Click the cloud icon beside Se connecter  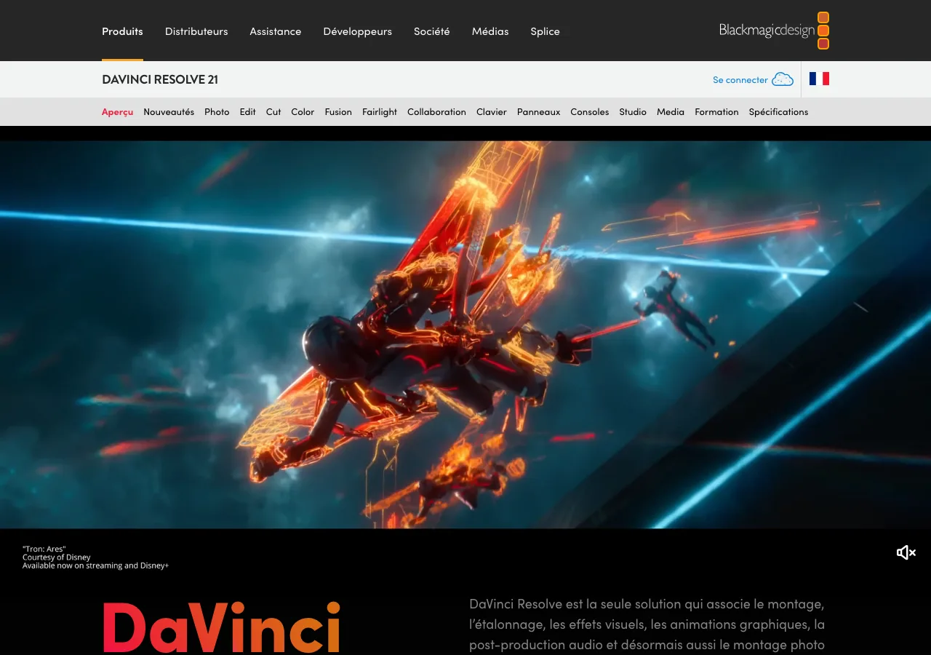(x=783, y=79)
